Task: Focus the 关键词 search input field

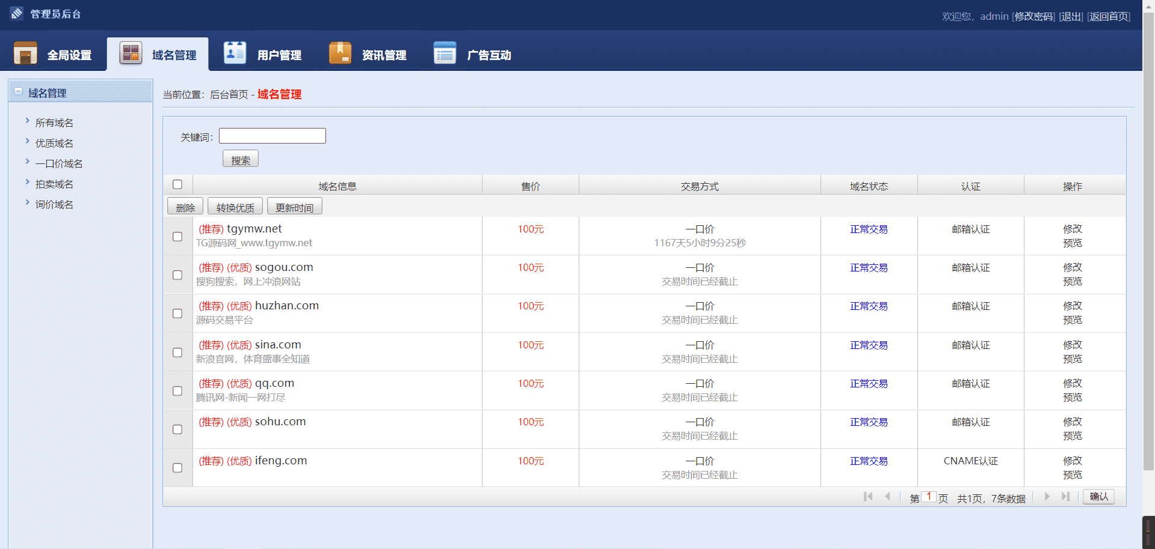Action: (273, 136)
